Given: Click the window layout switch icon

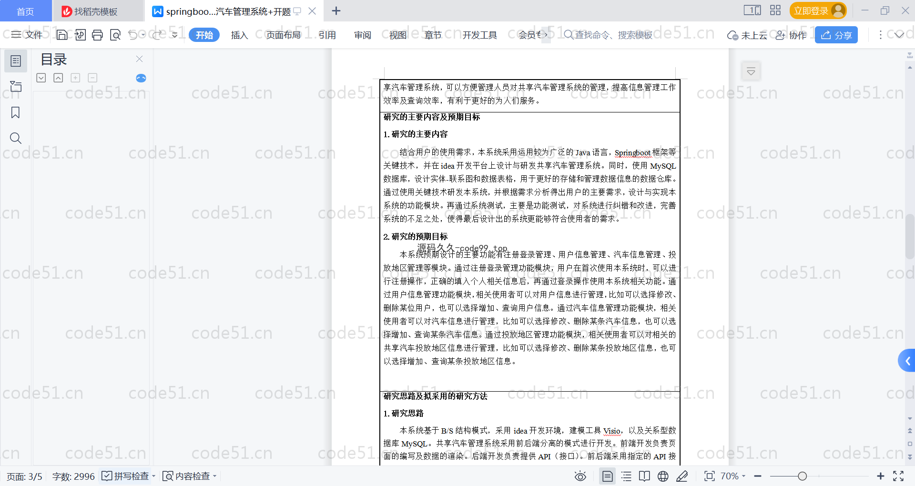Looking at the screenshot, I should click(x=752, y=10).
